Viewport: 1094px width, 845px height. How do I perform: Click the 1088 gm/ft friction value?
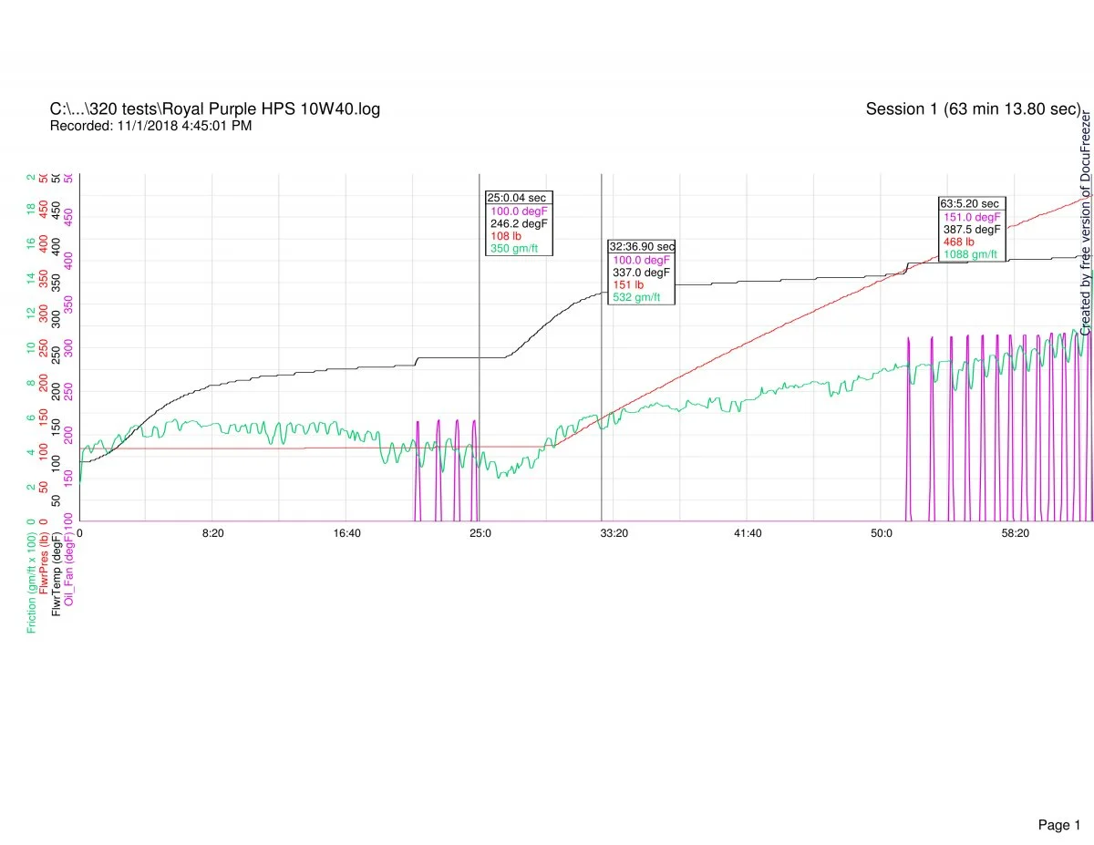(x=970, y=254)
